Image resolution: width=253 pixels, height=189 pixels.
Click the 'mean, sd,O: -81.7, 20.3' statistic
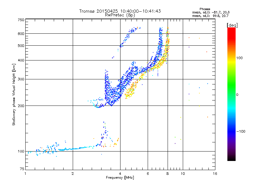coord(211,12)
